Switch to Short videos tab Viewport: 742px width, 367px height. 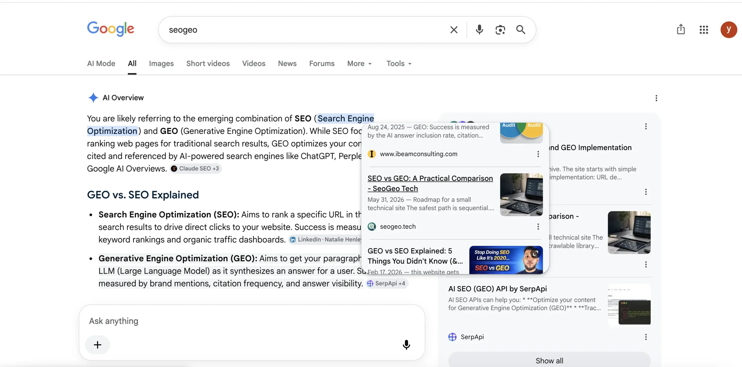coord(208,63)
